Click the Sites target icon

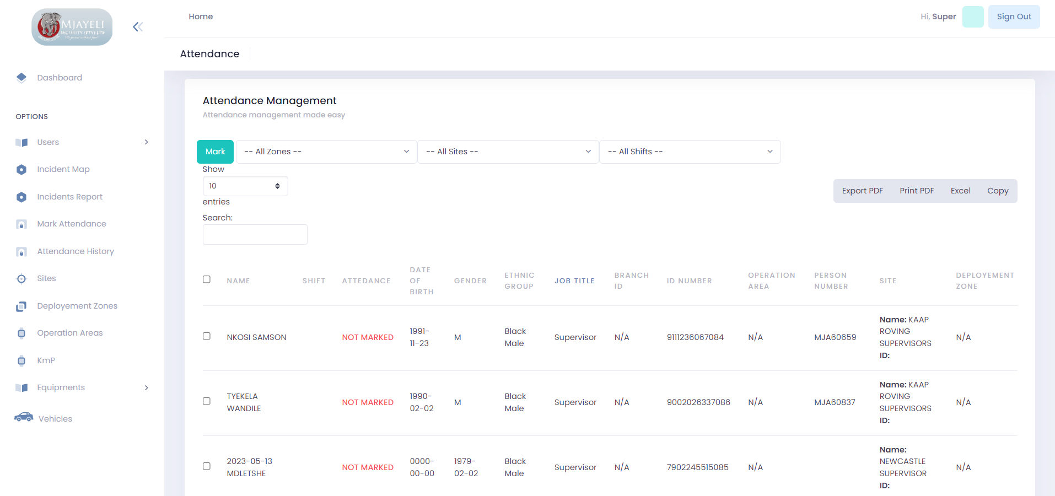coord(21,279)
